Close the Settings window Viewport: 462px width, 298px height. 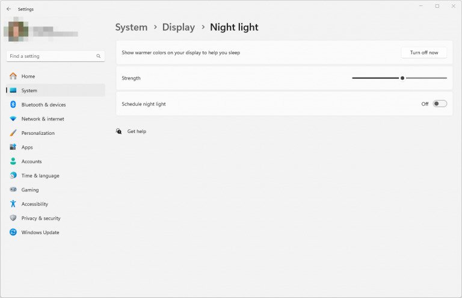pyautogui.click(x=454, y=6)
